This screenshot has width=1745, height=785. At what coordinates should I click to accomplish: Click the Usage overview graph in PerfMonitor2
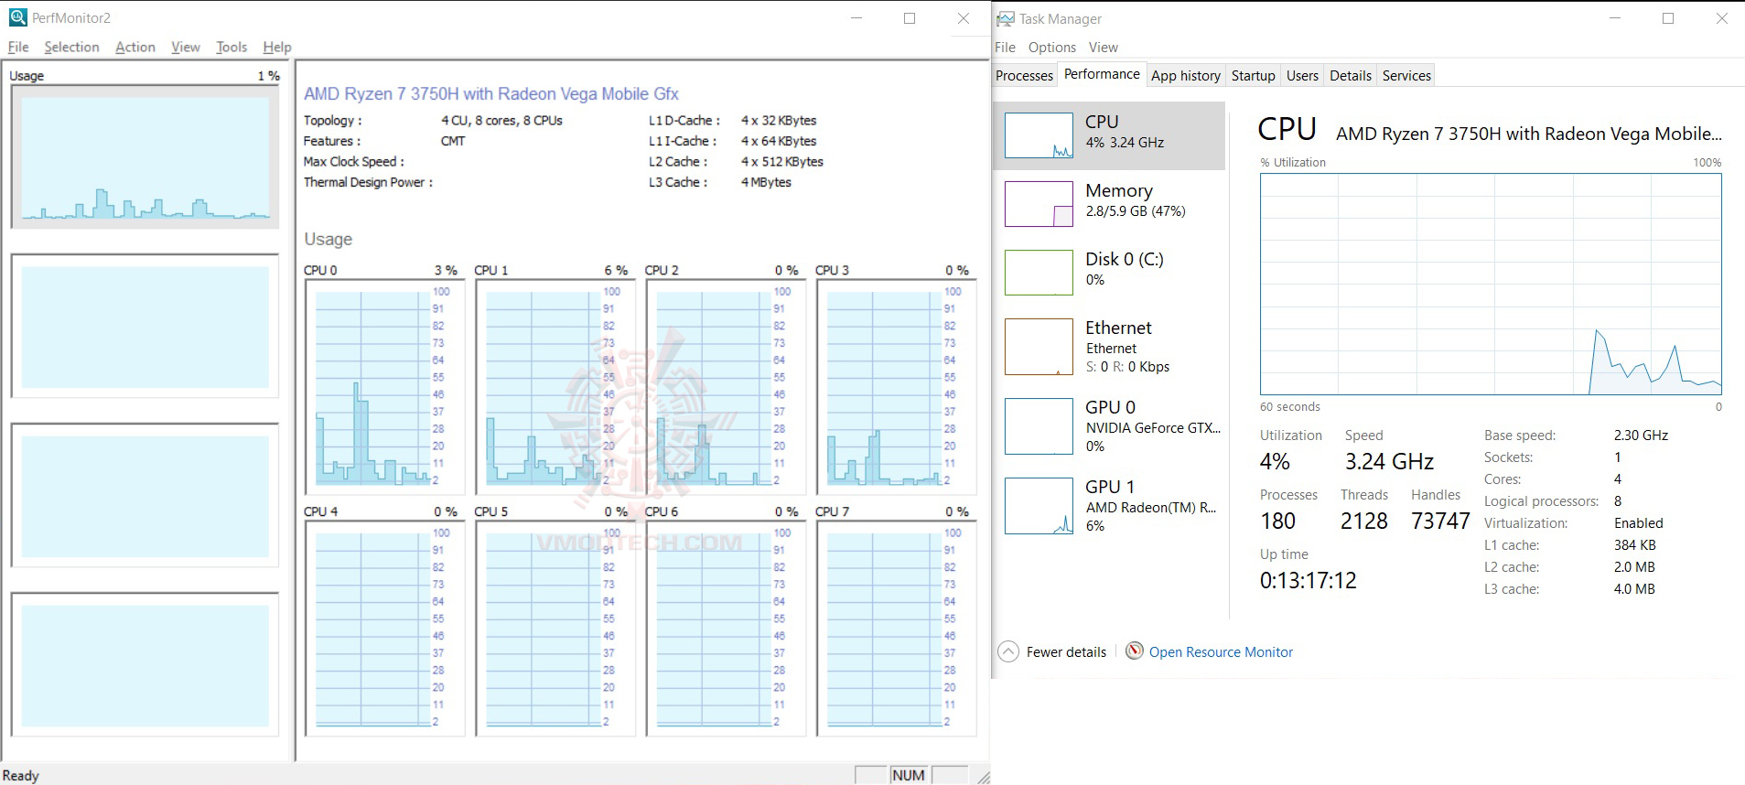145,157
